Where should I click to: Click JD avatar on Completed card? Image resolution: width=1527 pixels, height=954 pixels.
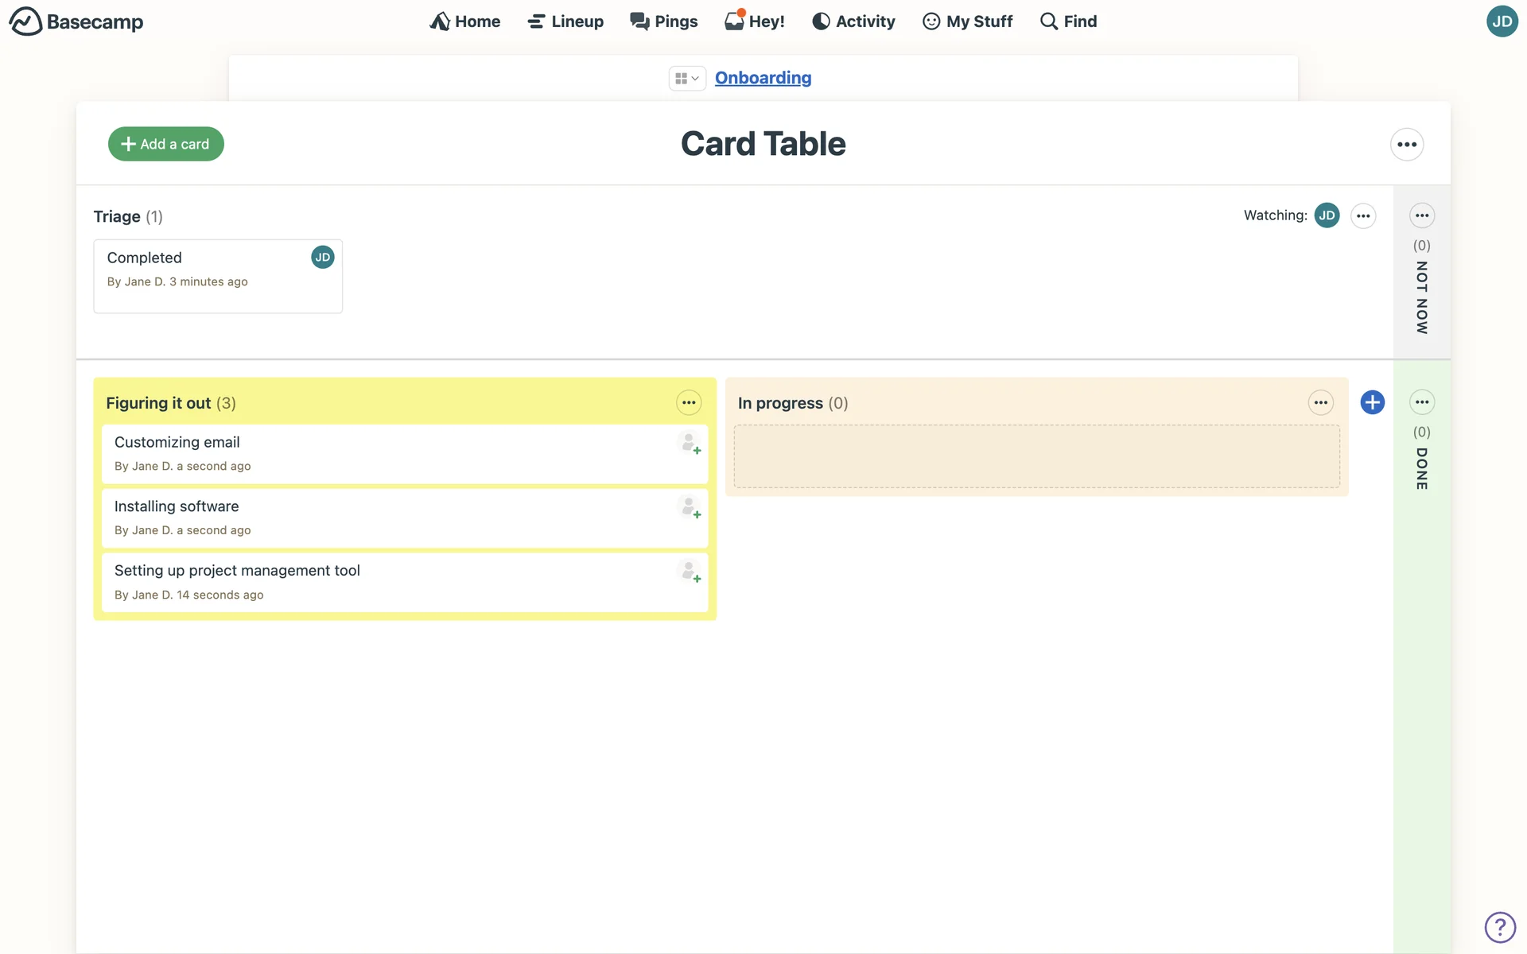322,258
